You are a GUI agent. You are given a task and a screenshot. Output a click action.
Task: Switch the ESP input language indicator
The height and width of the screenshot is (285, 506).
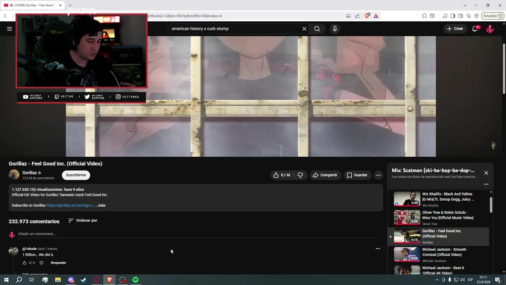470,279
